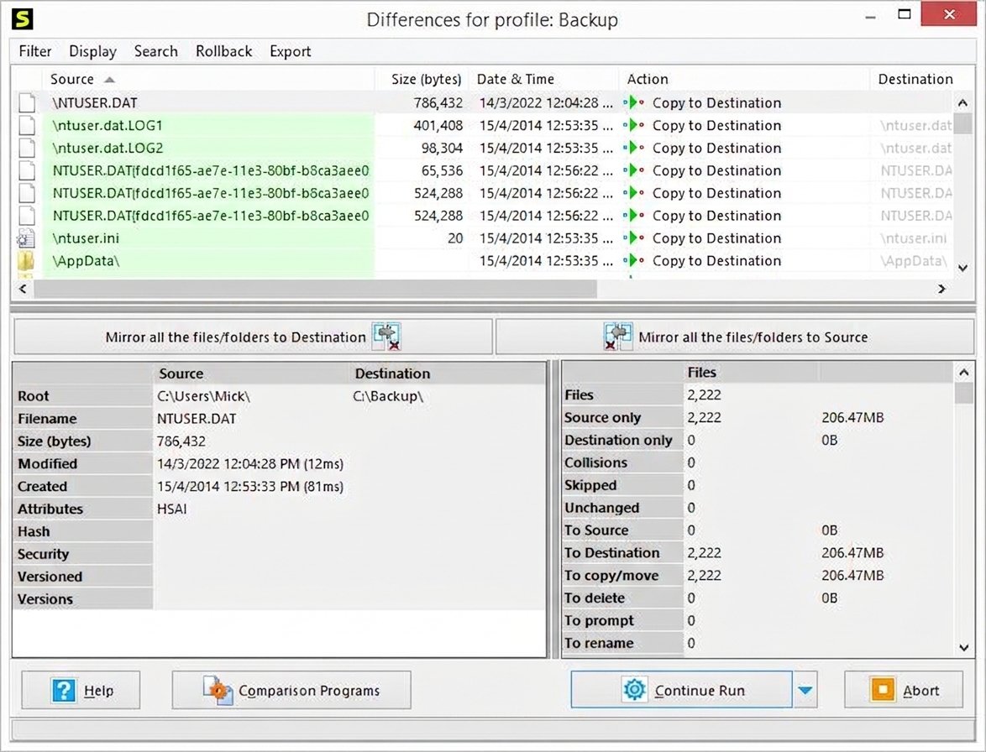
Task: Click copy-direction arrow icon for \ntuser.ini
Action: click(634, 238)
